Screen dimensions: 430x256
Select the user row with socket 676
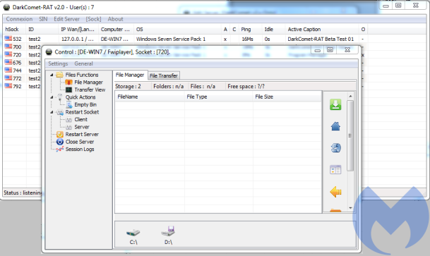pyautogui.click(x=23, y=63)
